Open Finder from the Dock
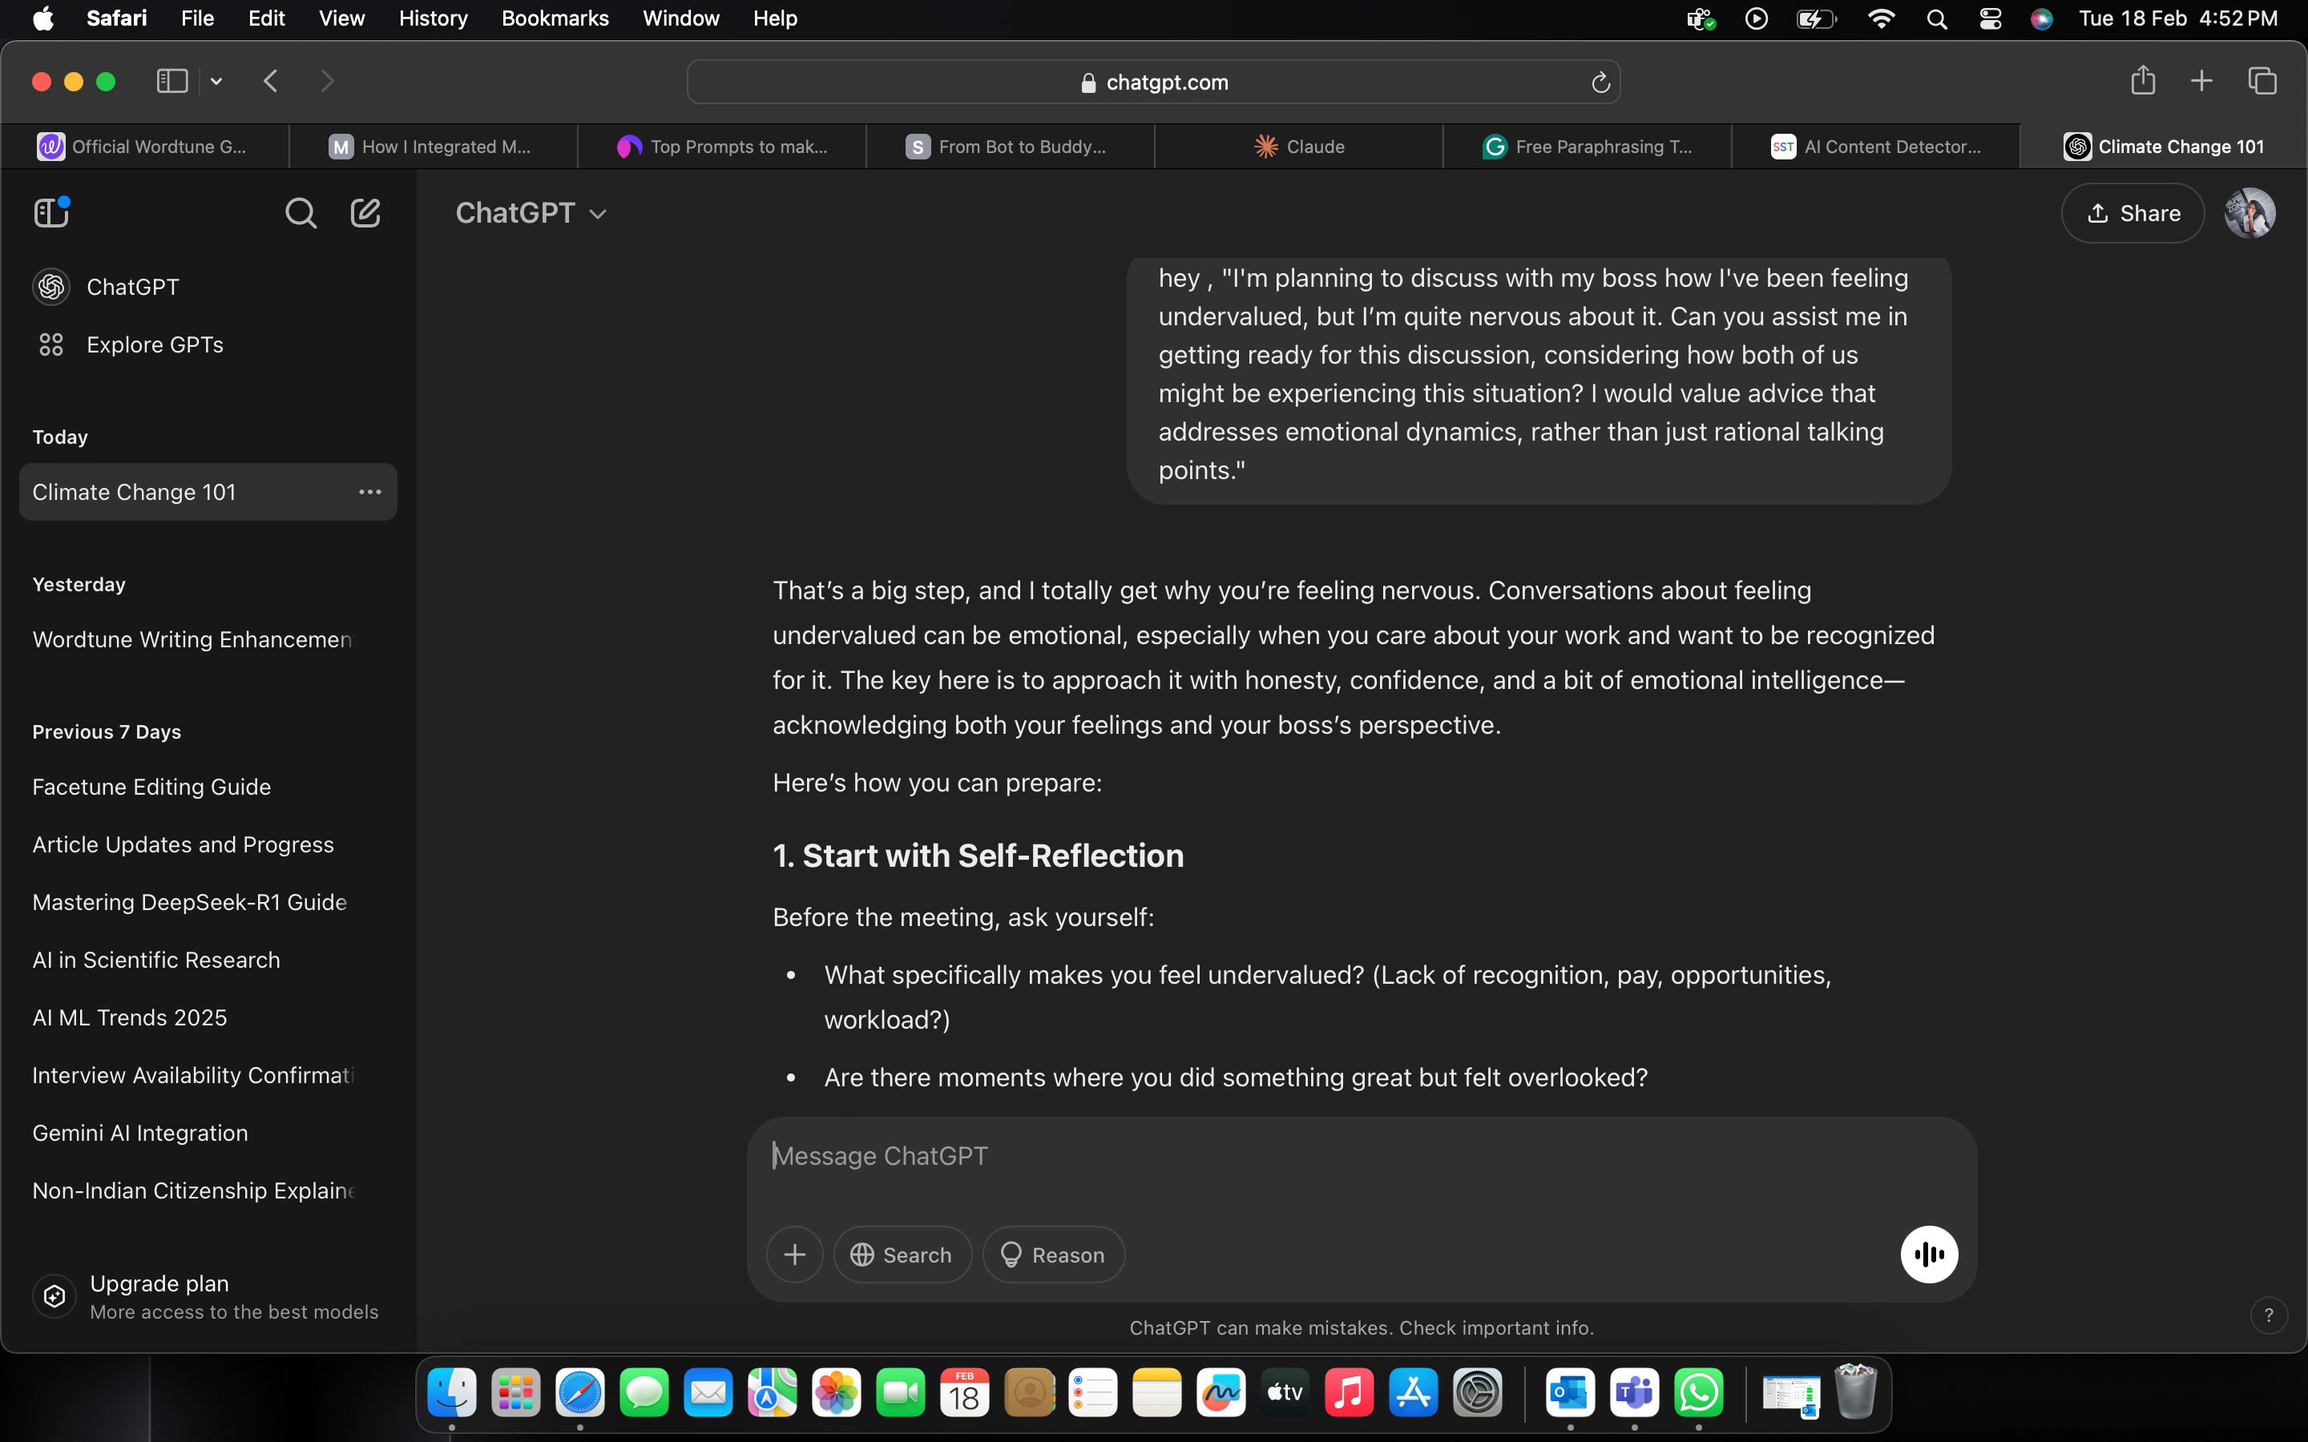This screenshot has height=1442, width=2308. coord(451,1393)
